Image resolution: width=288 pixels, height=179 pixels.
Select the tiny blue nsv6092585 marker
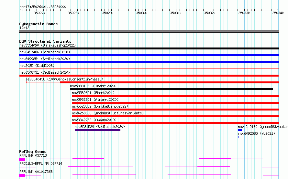click(x=239, y=137)
